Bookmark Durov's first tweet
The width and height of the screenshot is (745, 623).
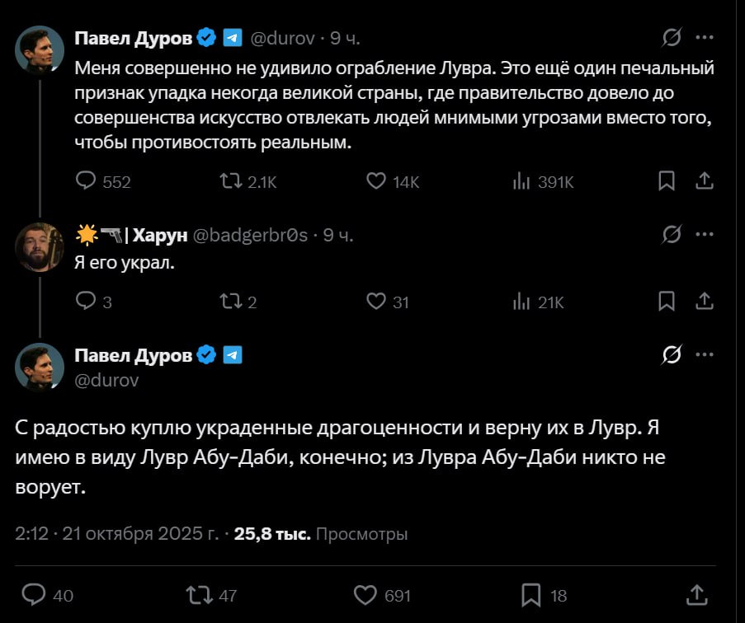click(667, 181)
